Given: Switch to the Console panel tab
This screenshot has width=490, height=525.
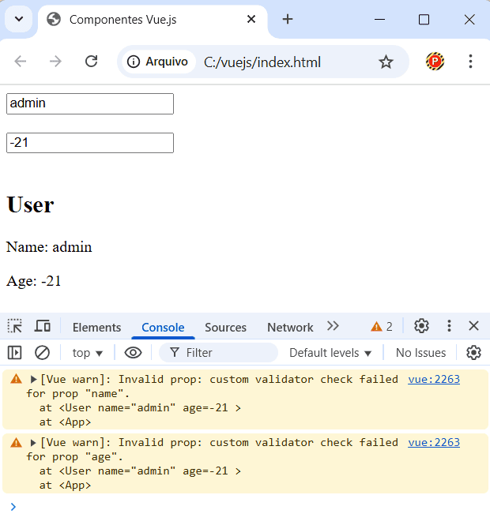Looking at the screenshot, I should click(163, 327).
